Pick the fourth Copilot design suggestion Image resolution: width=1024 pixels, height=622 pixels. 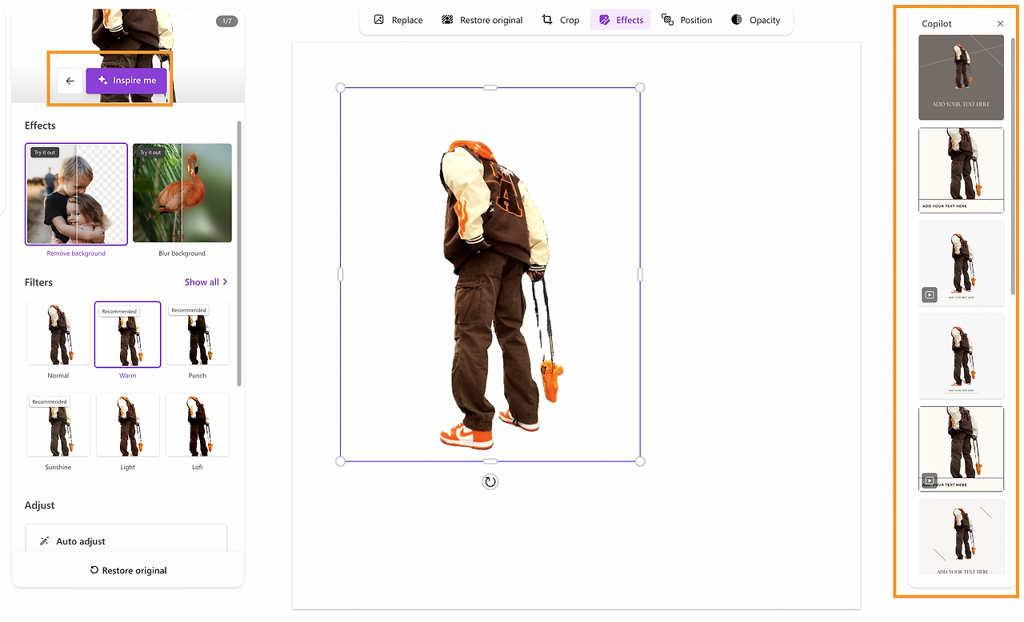coord(961,356)
